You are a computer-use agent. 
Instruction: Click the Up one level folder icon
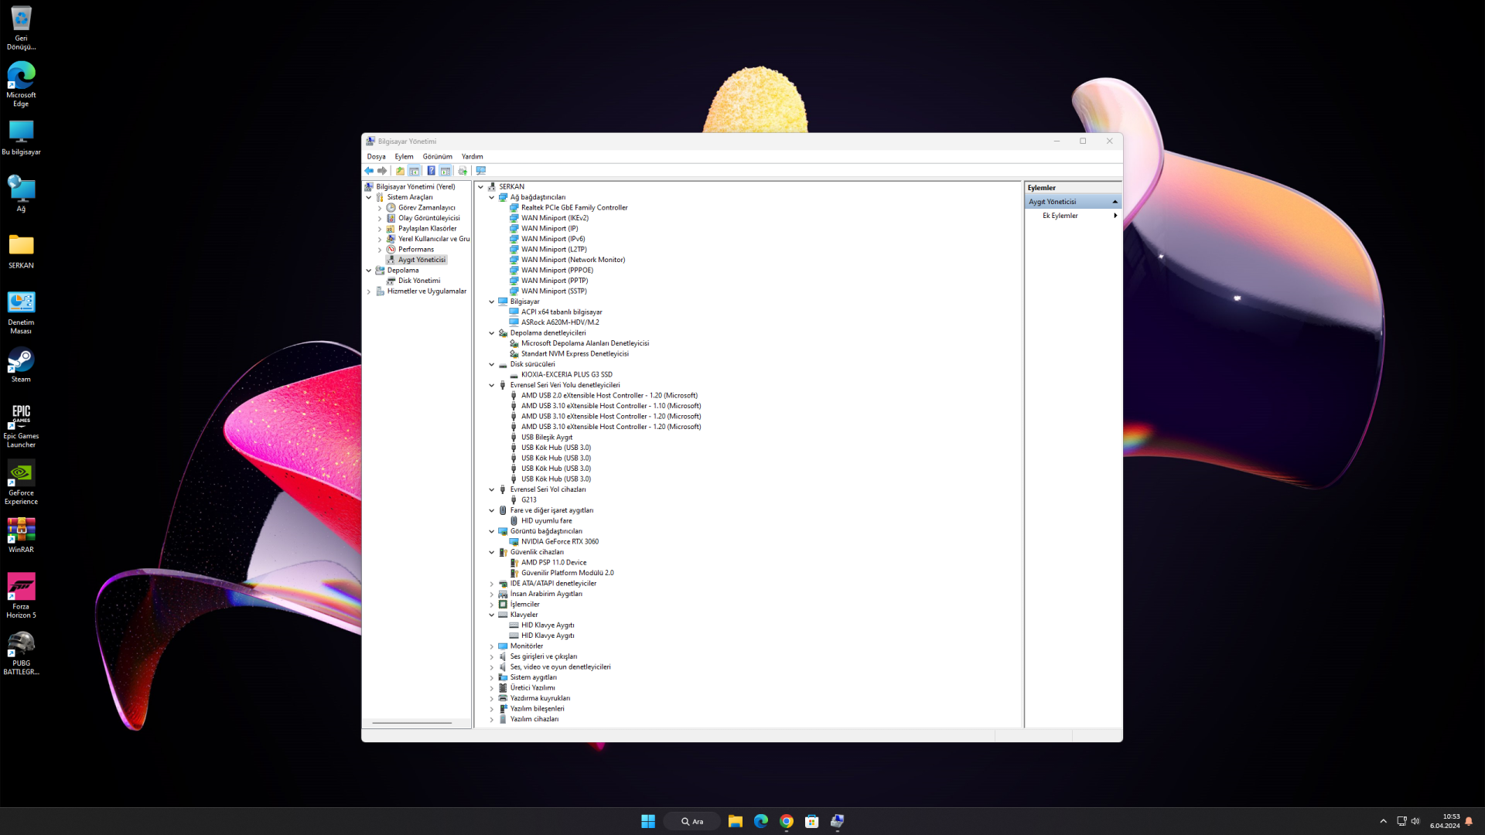click(x=400, y=171)
